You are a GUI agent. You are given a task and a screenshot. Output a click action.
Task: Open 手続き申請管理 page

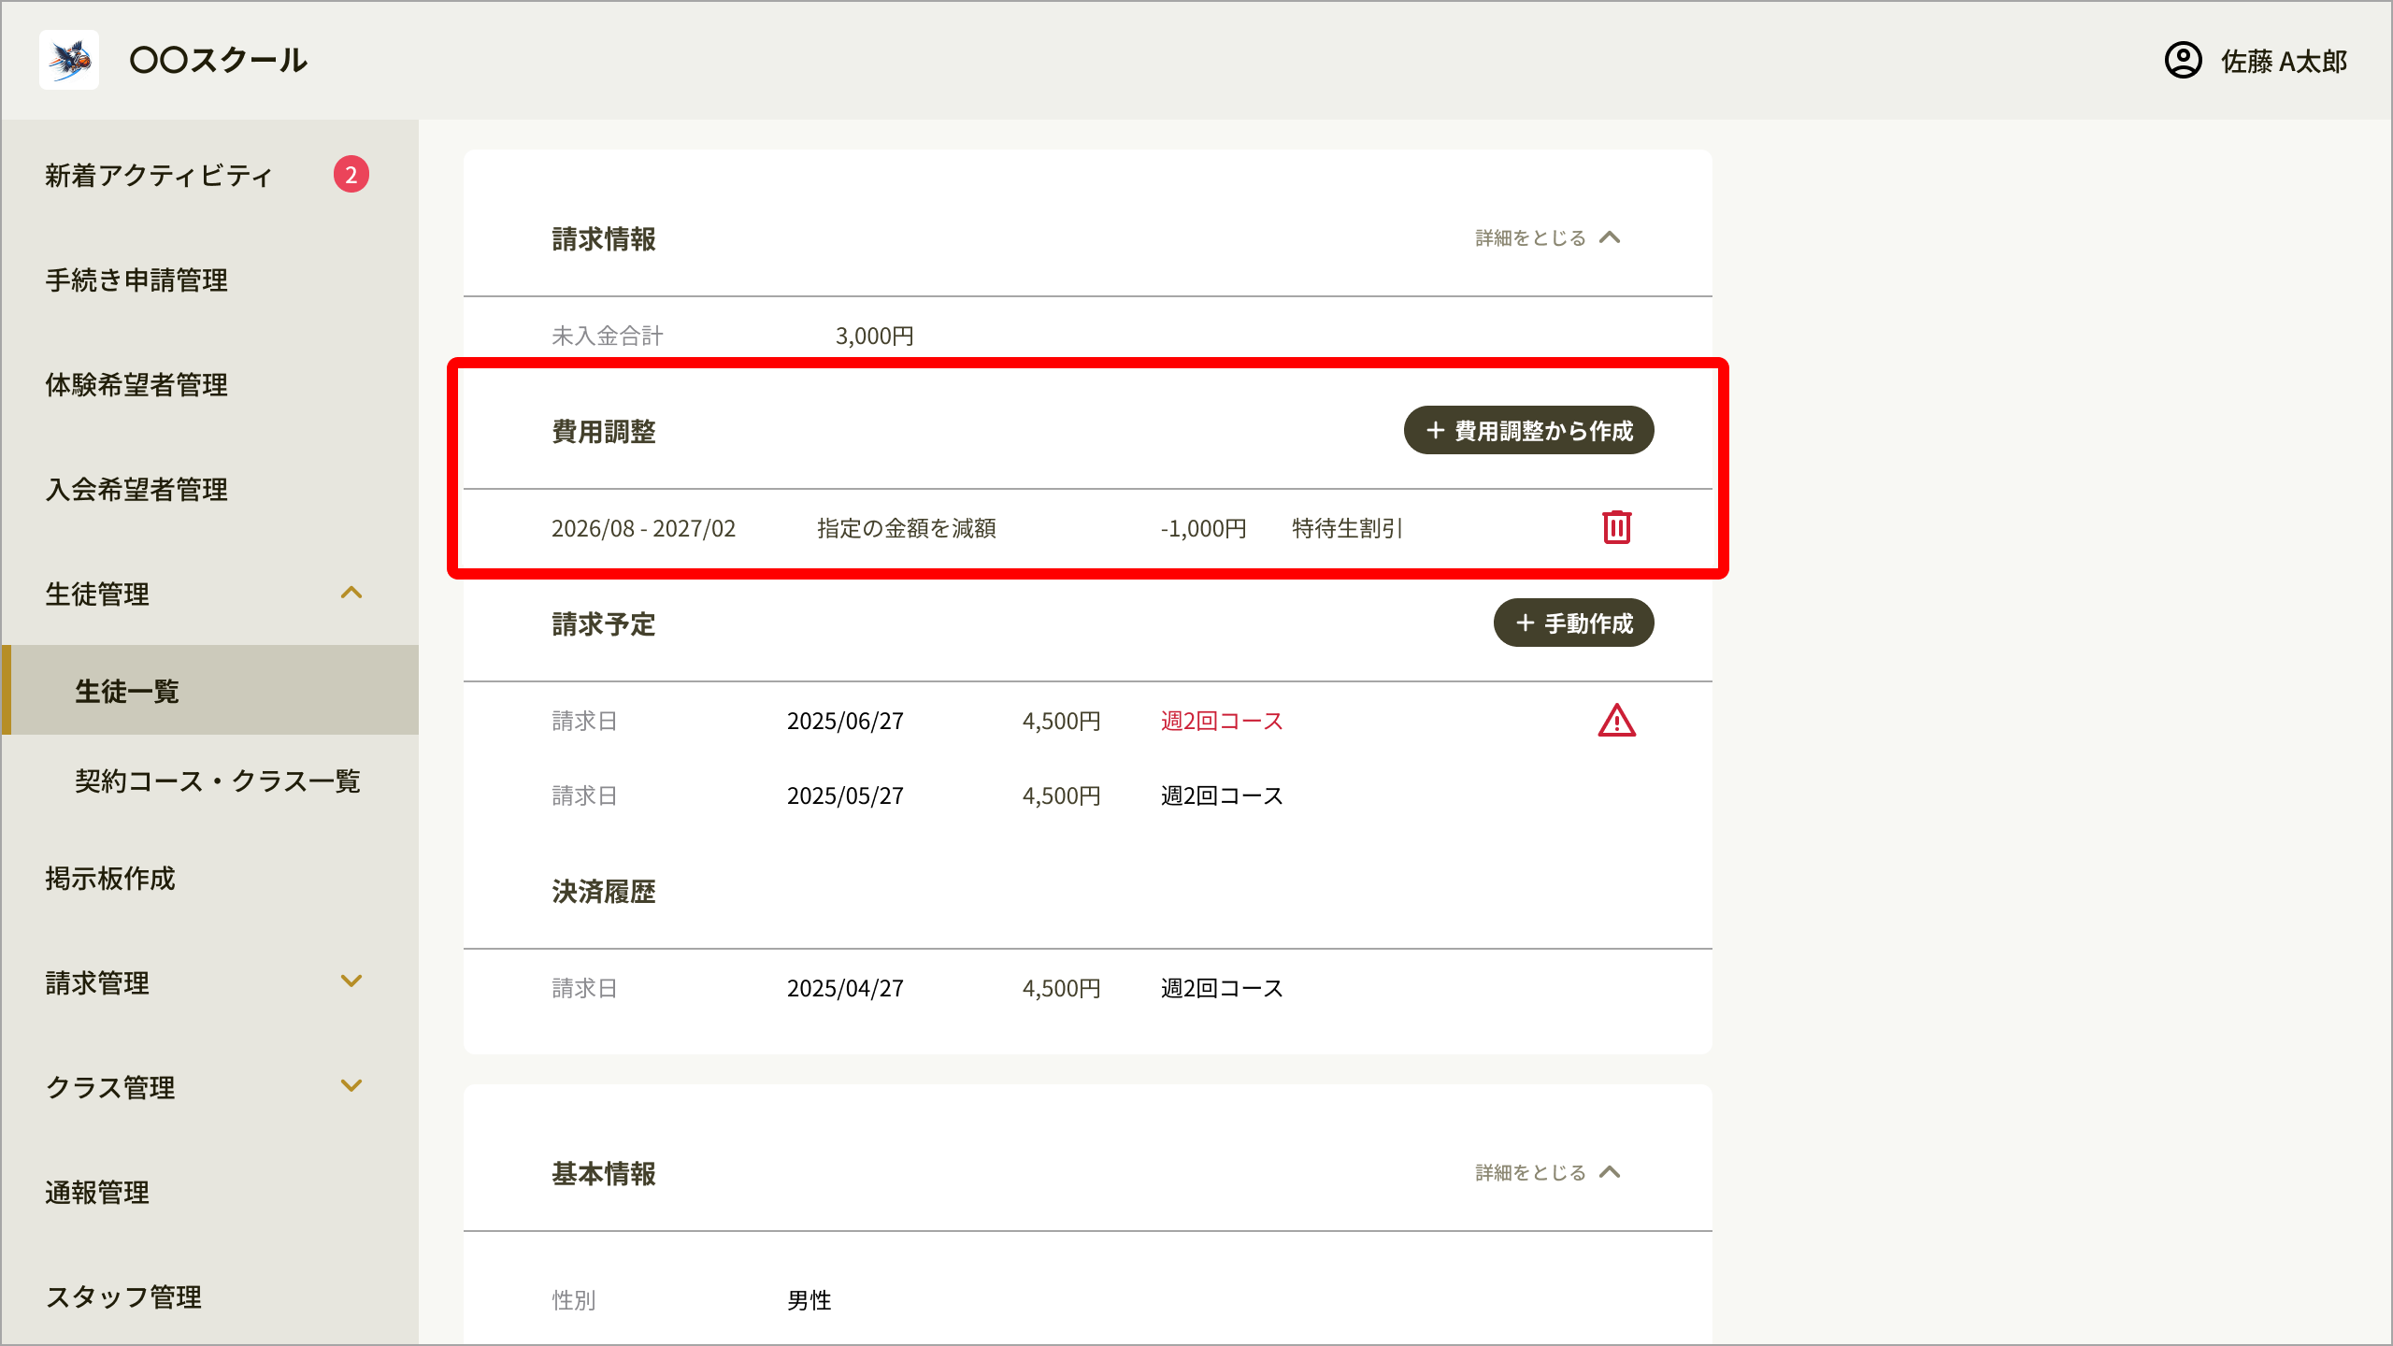pos(136,279)
